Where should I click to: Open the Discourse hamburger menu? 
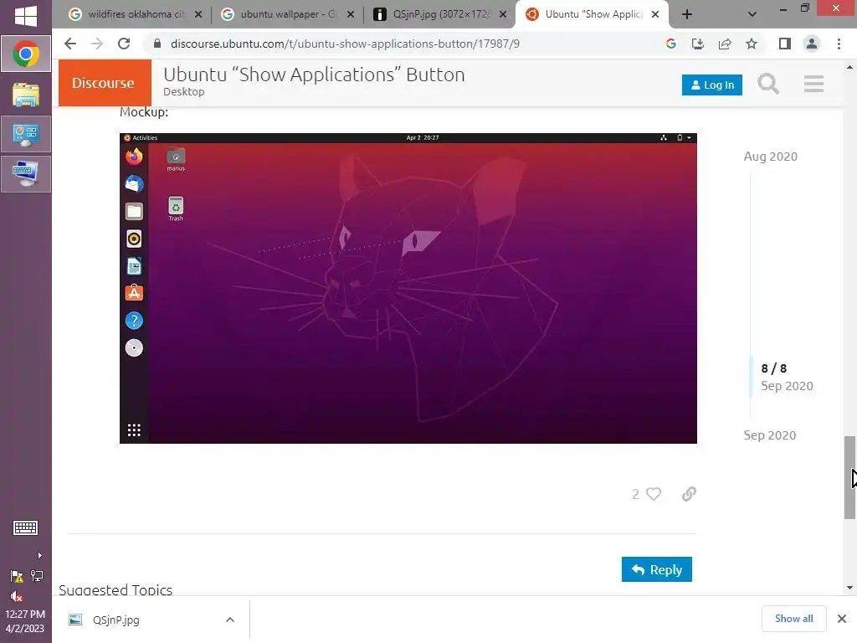pyautogui.click(x=813, y=84)
